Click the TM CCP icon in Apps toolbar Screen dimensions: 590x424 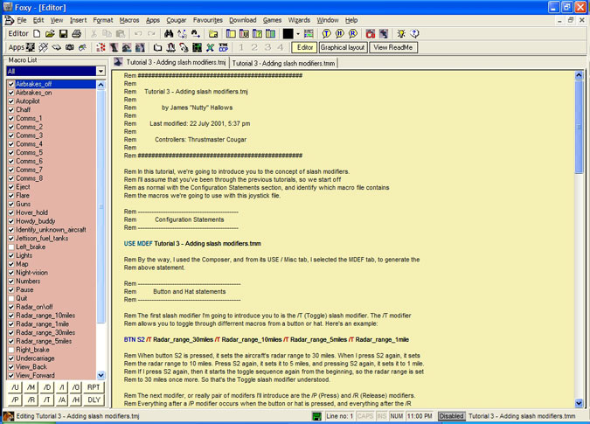[224, 47]
